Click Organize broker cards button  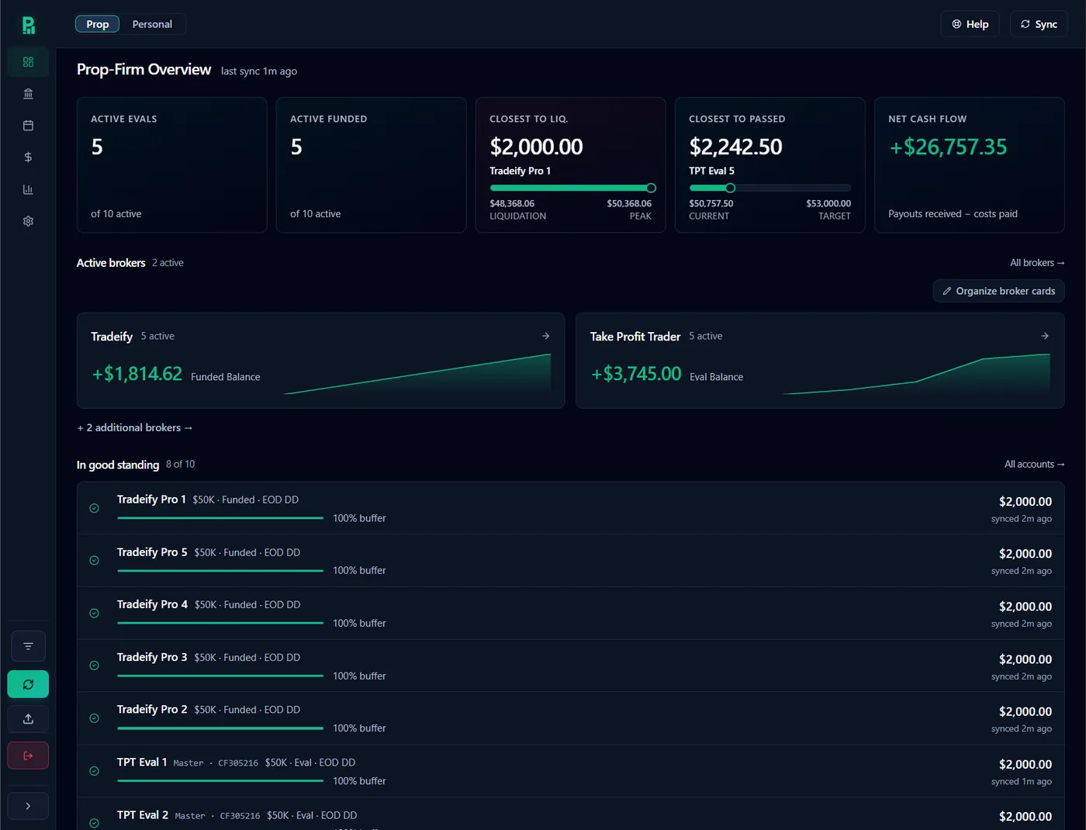click(x=999, y=291)
